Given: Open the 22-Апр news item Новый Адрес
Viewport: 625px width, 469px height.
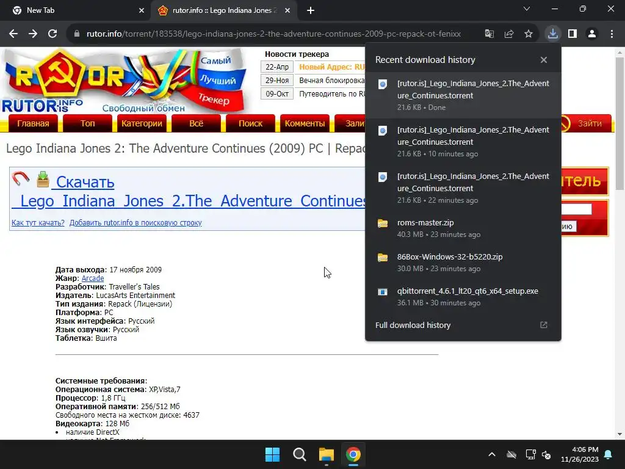Looking at the screenshot, I should click(x=332, y=67).
